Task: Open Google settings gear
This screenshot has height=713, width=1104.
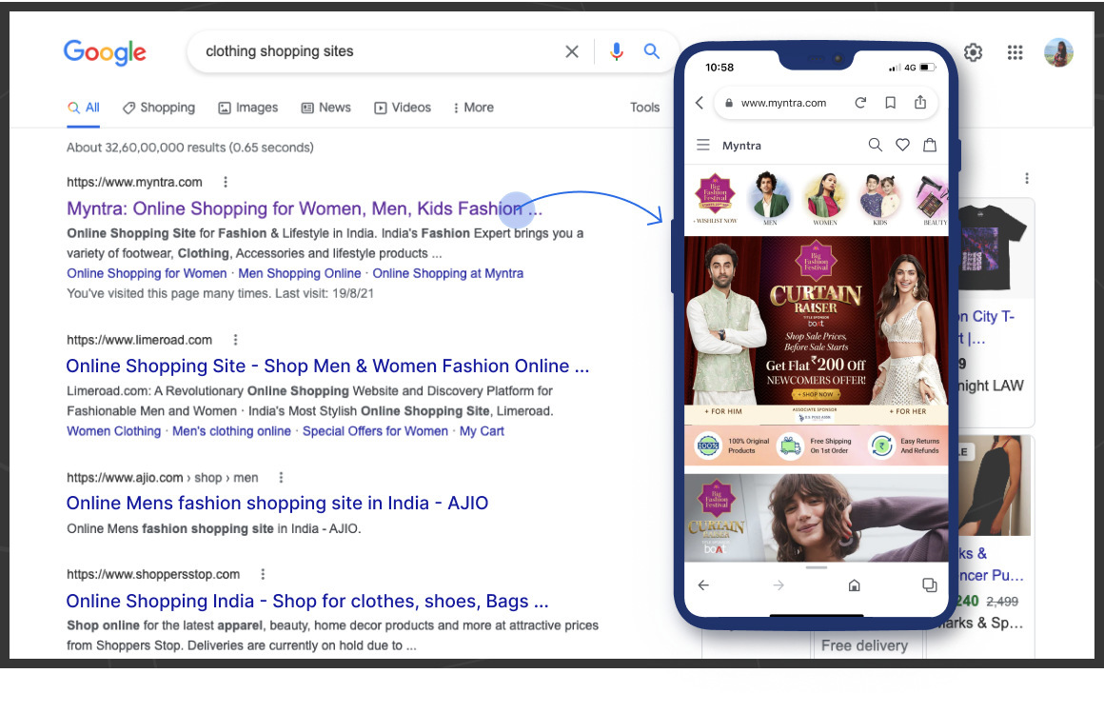Action: [973, 52]
